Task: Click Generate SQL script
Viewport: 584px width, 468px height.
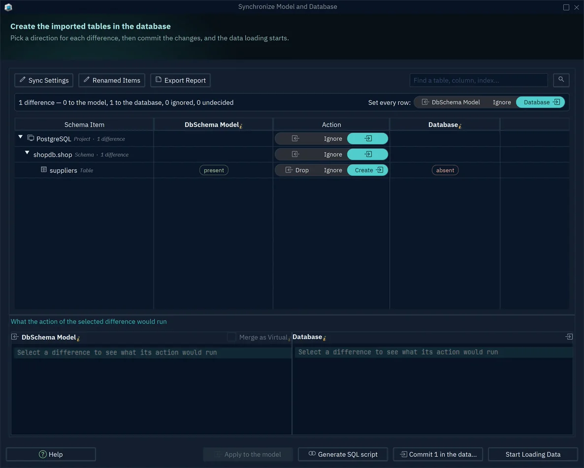Action: click(343, 454)
